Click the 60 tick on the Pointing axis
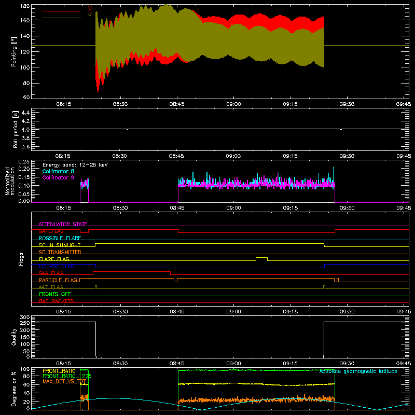Image resolution: width=415 pixels, height=415 pixels. [26, 97]
